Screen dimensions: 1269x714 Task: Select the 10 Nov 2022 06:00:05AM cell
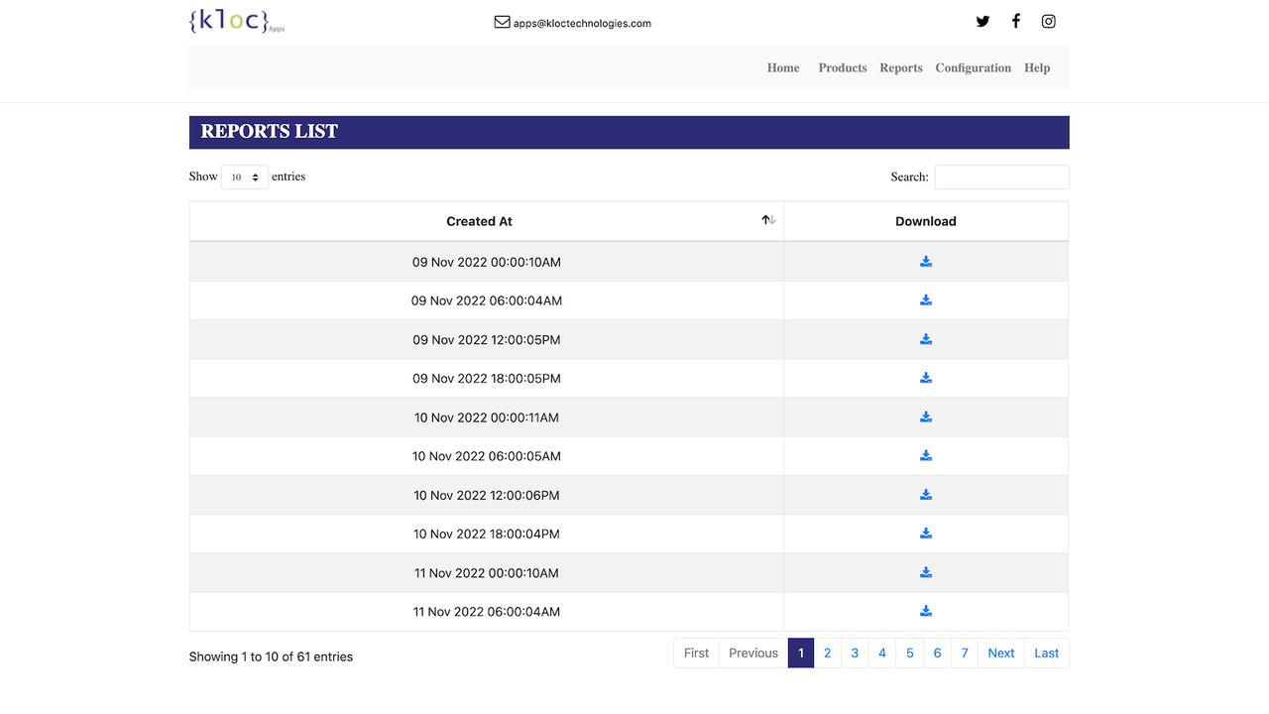[487, 456]
